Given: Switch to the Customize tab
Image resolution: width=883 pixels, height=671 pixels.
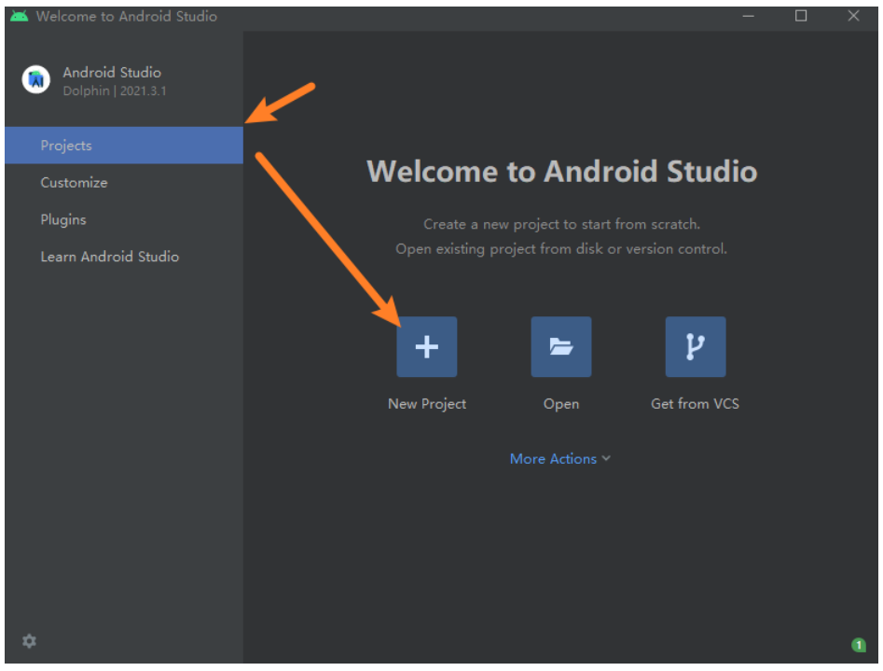Looking at the screenshot, I should [x=74, y=183].
